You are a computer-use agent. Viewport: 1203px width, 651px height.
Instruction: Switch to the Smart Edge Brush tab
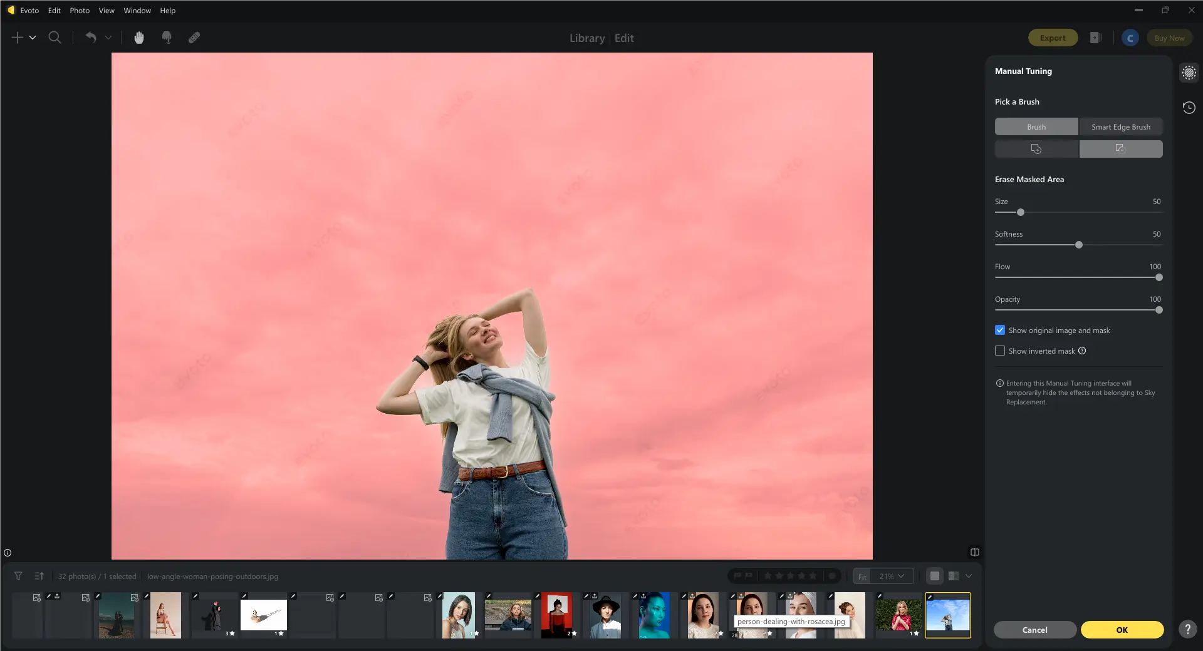coord(1120,127)
